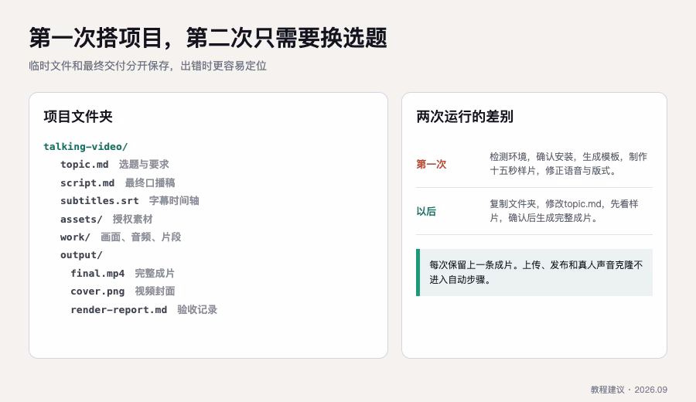Select the talking-video/ root folder
Viewport: 696px width, 402px height.
pyautogui.click(x=85, y=146)
